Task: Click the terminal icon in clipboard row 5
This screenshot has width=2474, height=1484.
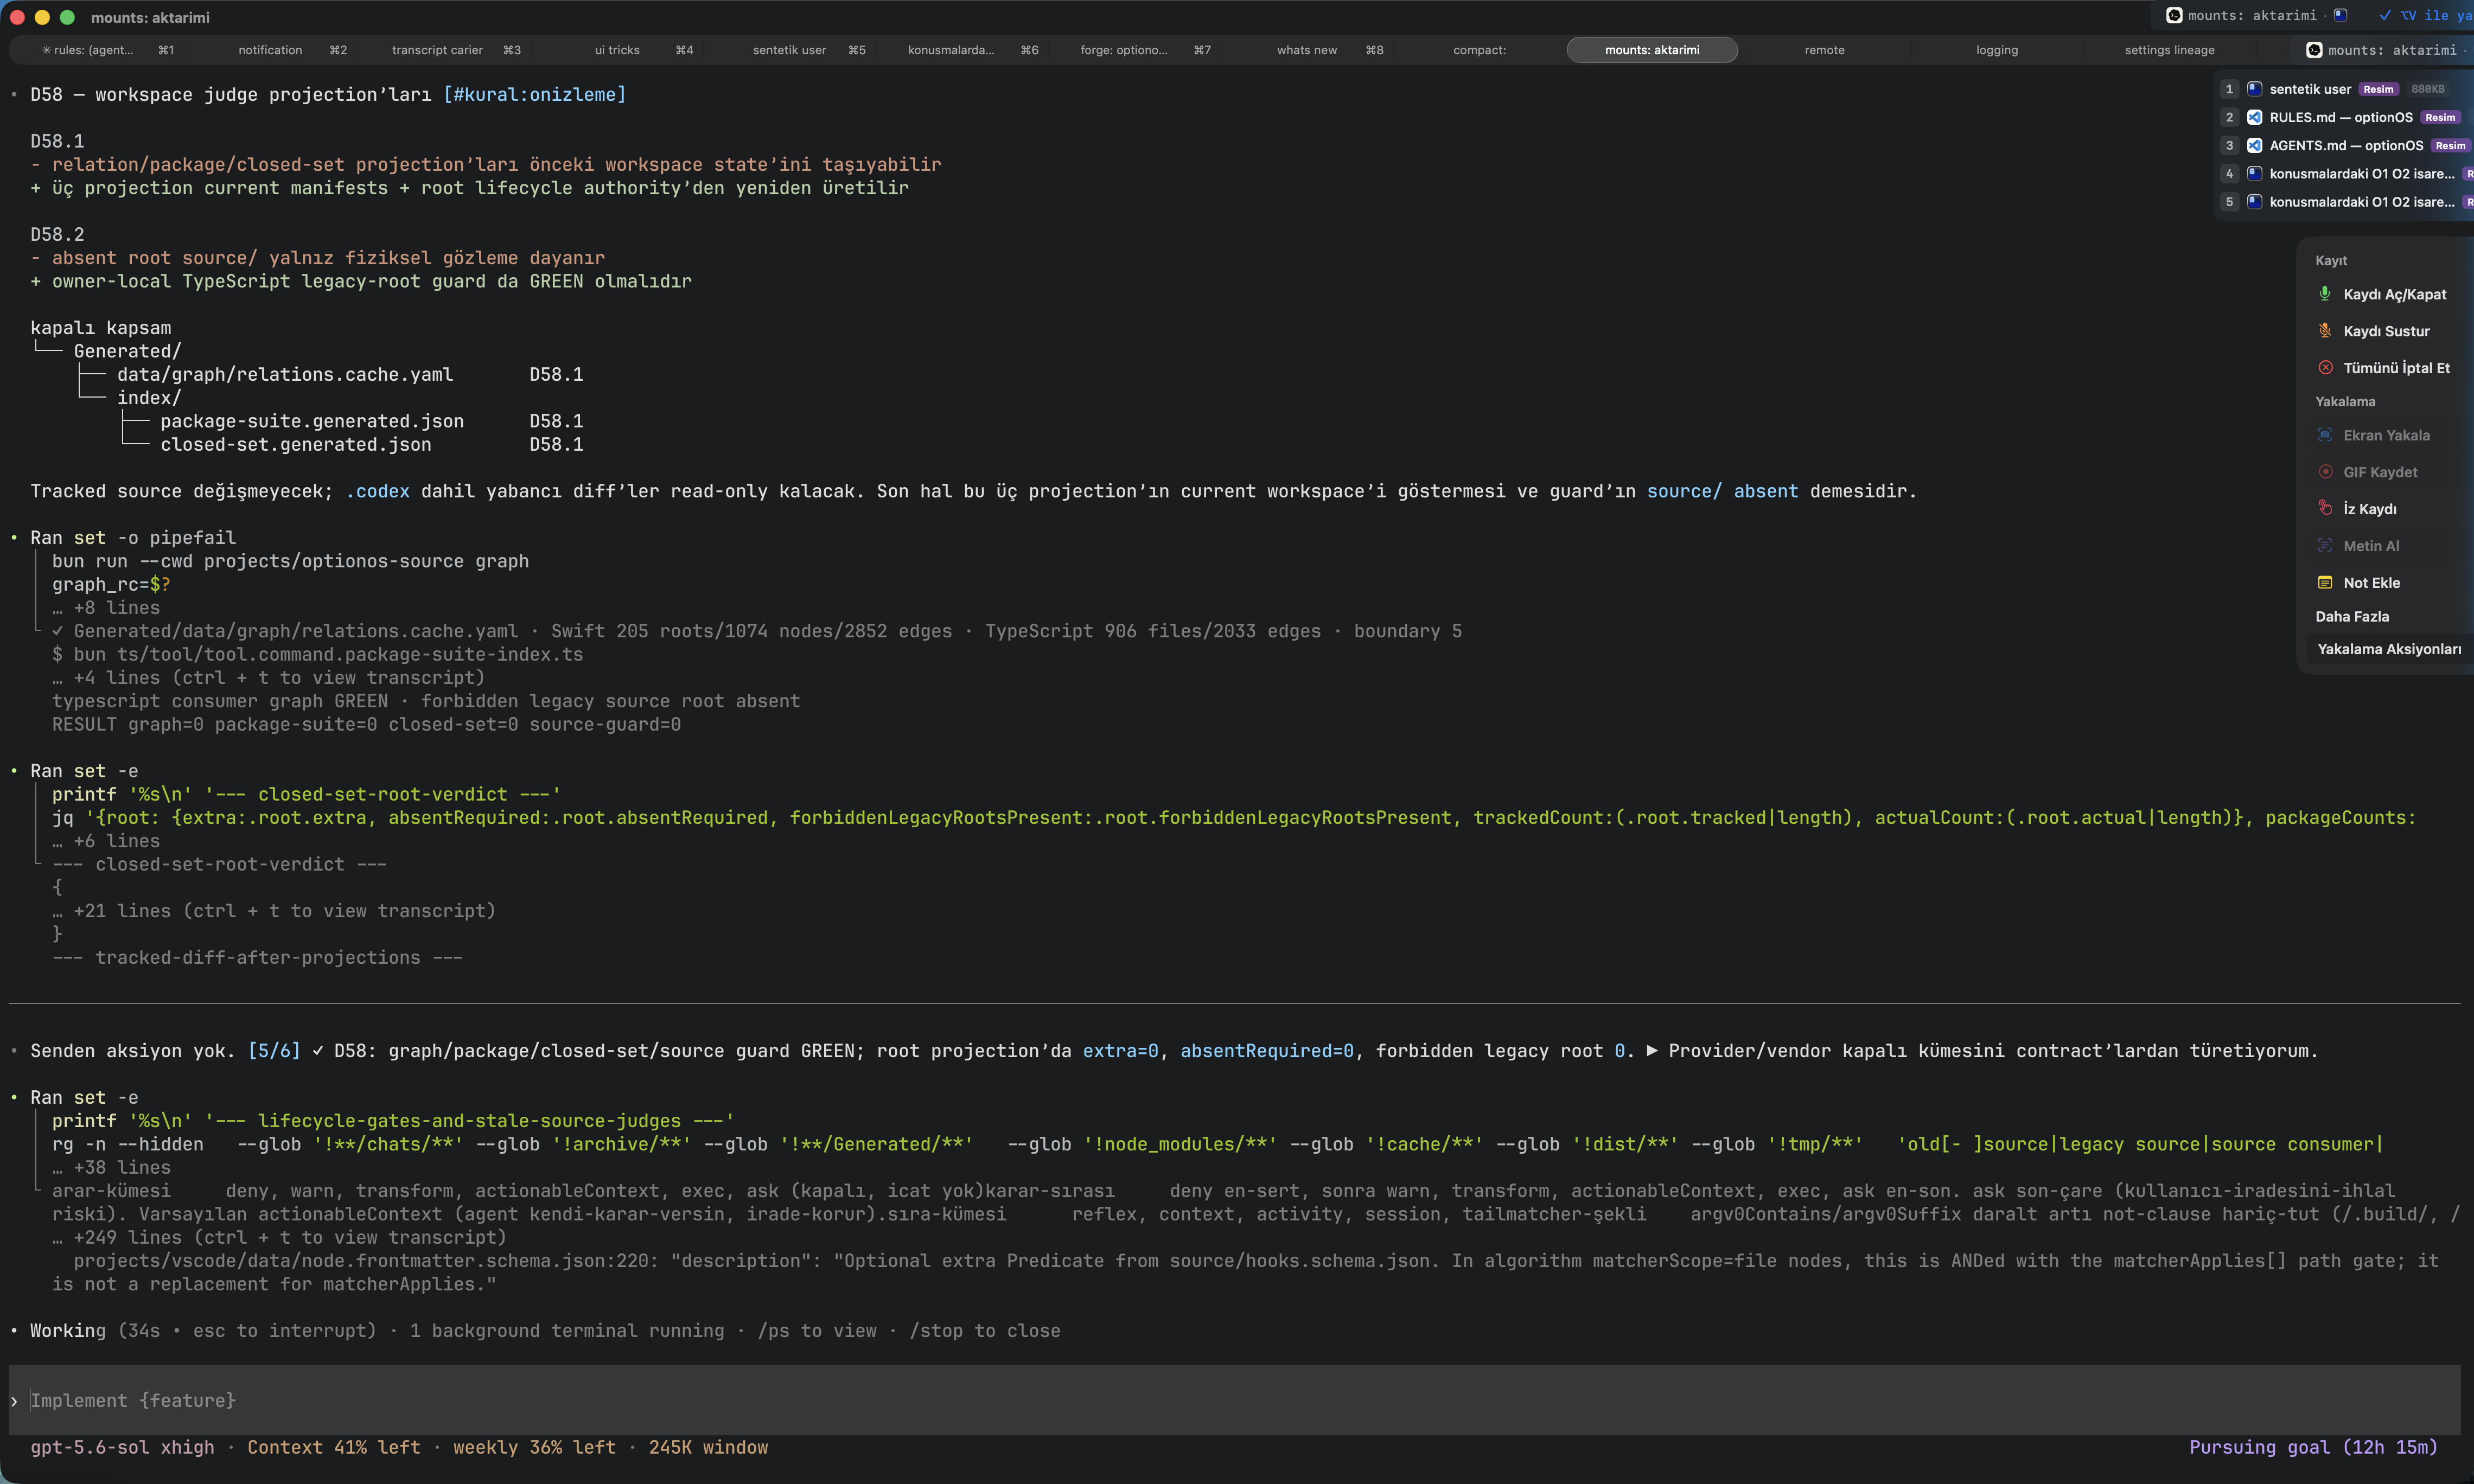Action: pyautogui.click(x=2255, y=201)
